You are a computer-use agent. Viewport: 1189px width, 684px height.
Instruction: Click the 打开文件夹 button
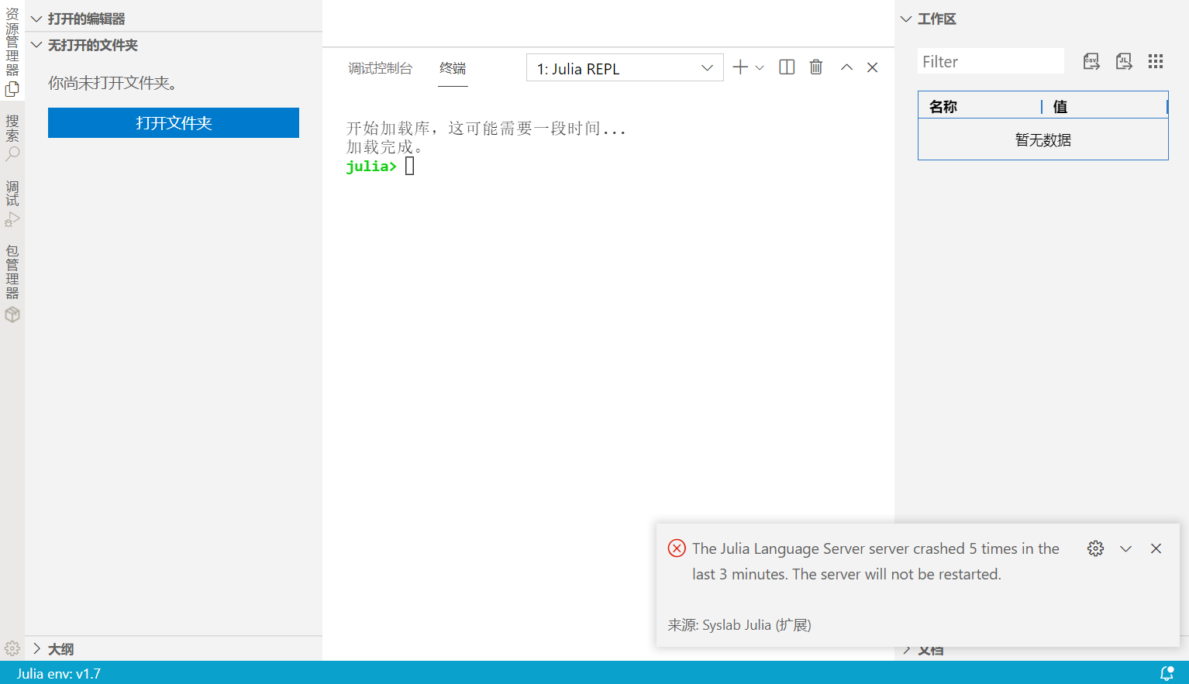click(174, 123)
